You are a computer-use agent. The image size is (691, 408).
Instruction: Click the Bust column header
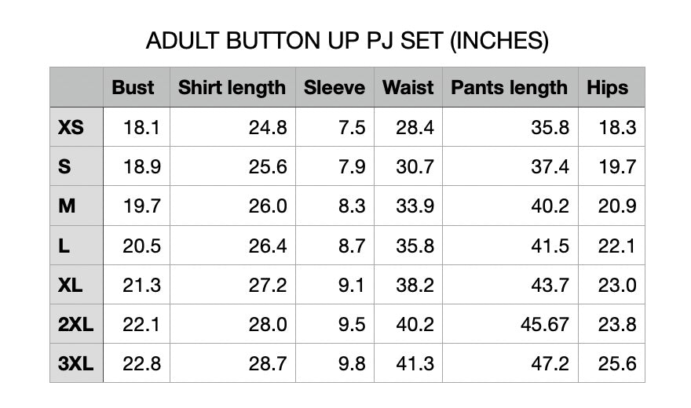133,87
